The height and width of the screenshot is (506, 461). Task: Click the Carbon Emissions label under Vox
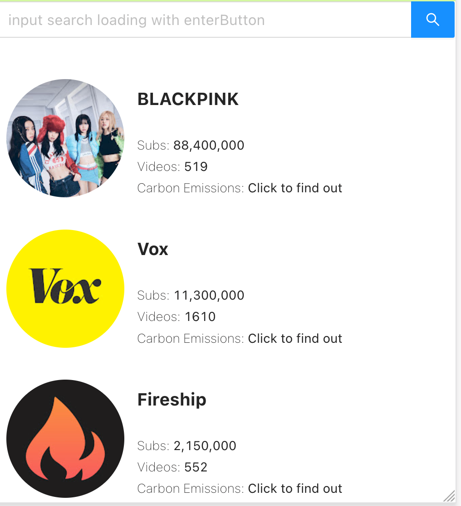pyautogui.click(x=191, y=338)
